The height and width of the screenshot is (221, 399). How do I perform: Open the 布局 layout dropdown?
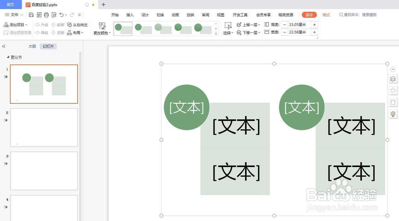75,33
